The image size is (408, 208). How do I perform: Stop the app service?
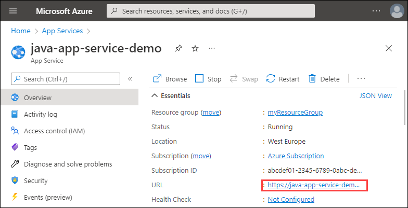pos(208,79)
